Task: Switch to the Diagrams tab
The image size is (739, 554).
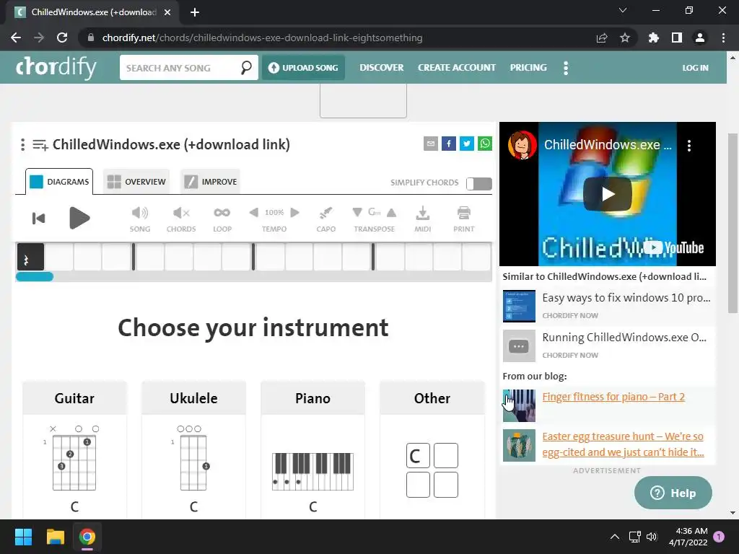Action: (59, 182)
